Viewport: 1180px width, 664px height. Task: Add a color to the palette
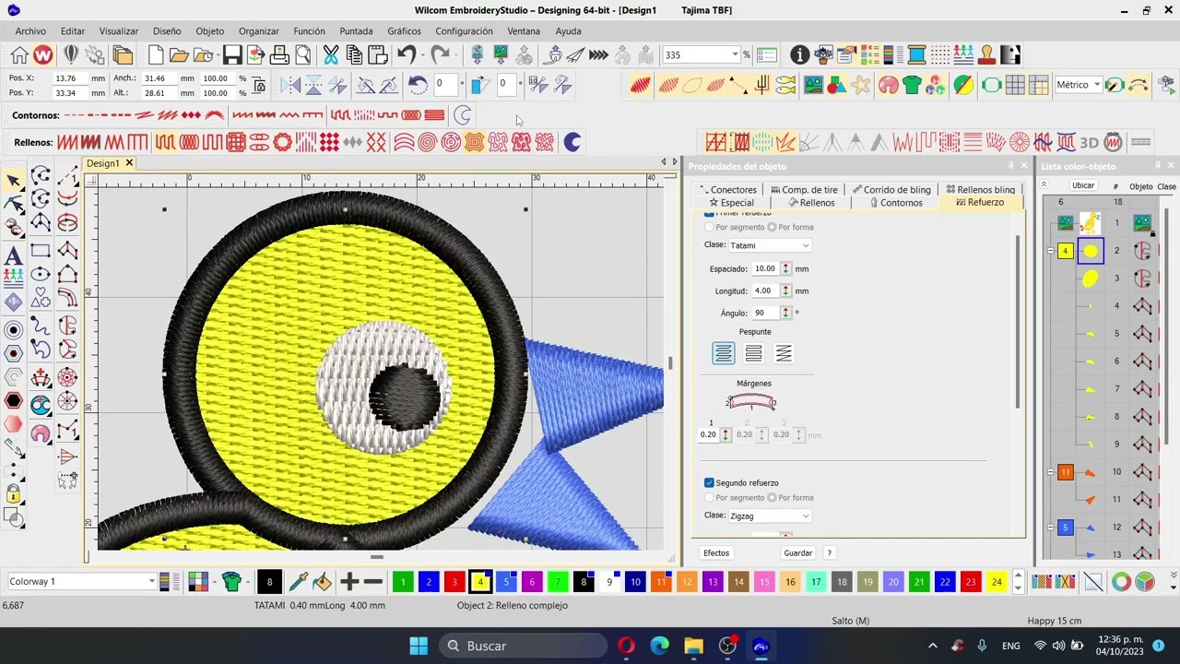click(x=348, y=581)
